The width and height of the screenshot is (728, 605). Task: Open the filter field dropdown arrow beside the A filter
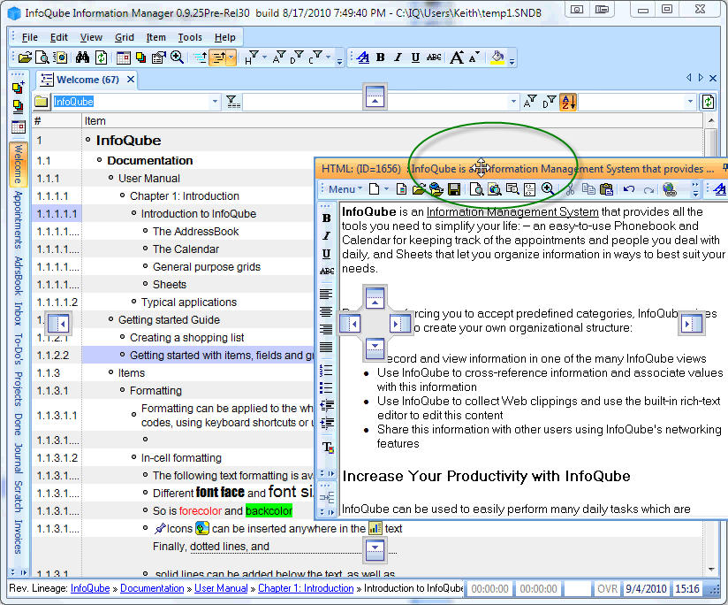click(513, 102)
